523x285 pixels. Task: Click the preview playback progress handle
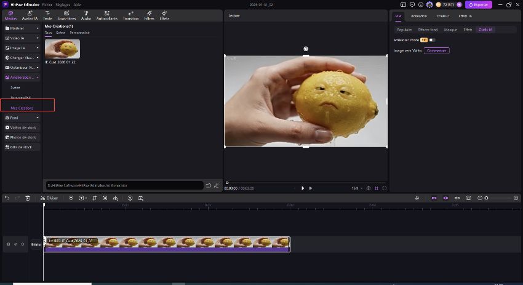227,183
